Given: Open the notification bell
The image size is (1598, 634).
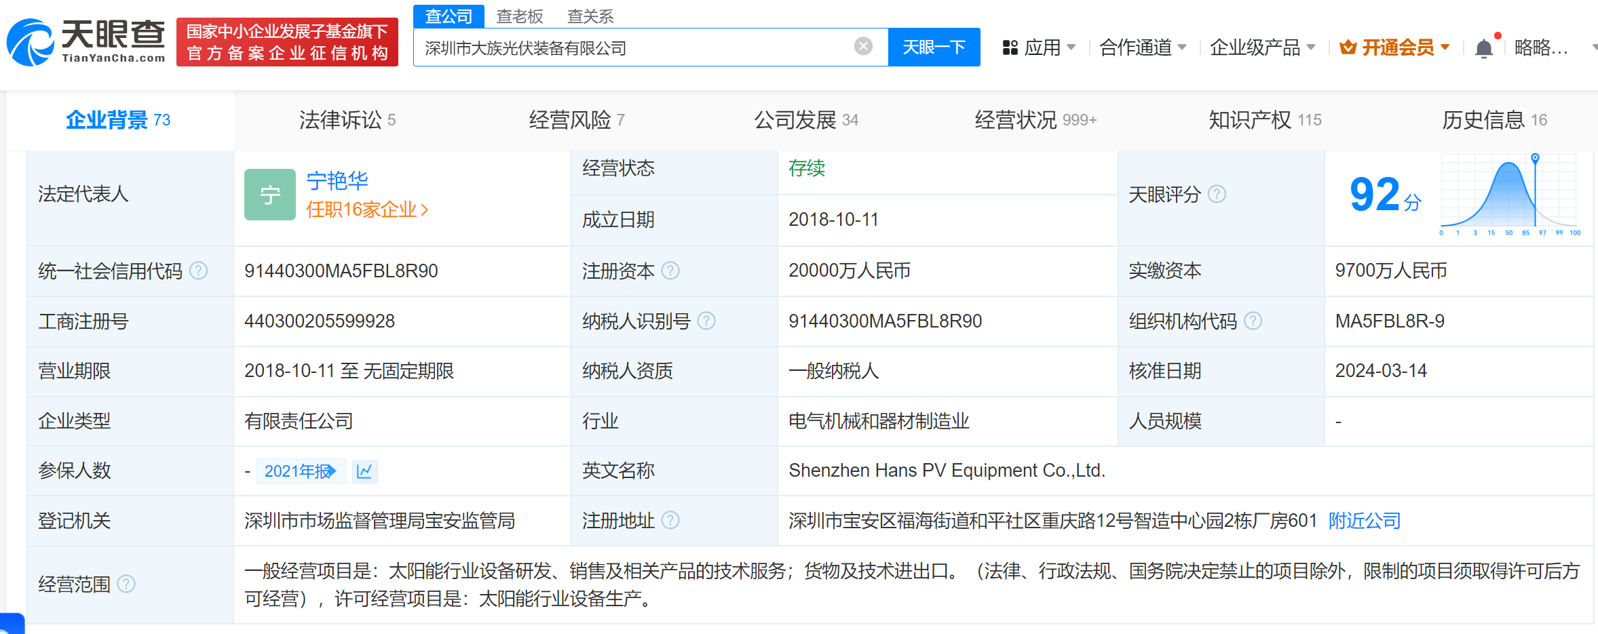Looking at the screenshot, I should coord(1483,48).
